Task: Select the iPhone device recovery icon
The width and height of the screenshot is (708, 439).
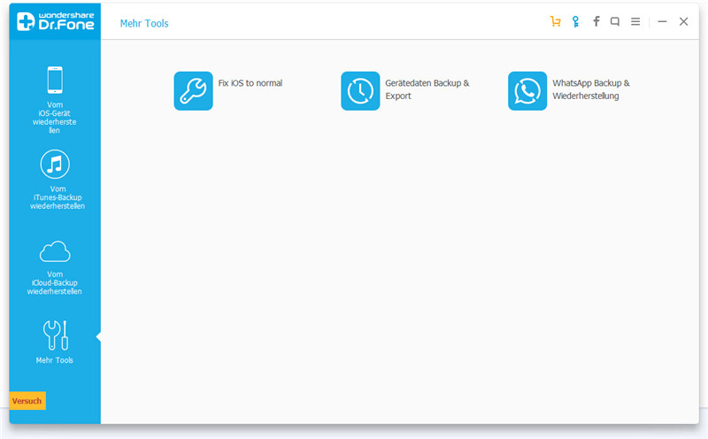Action: tap(55, 80)
